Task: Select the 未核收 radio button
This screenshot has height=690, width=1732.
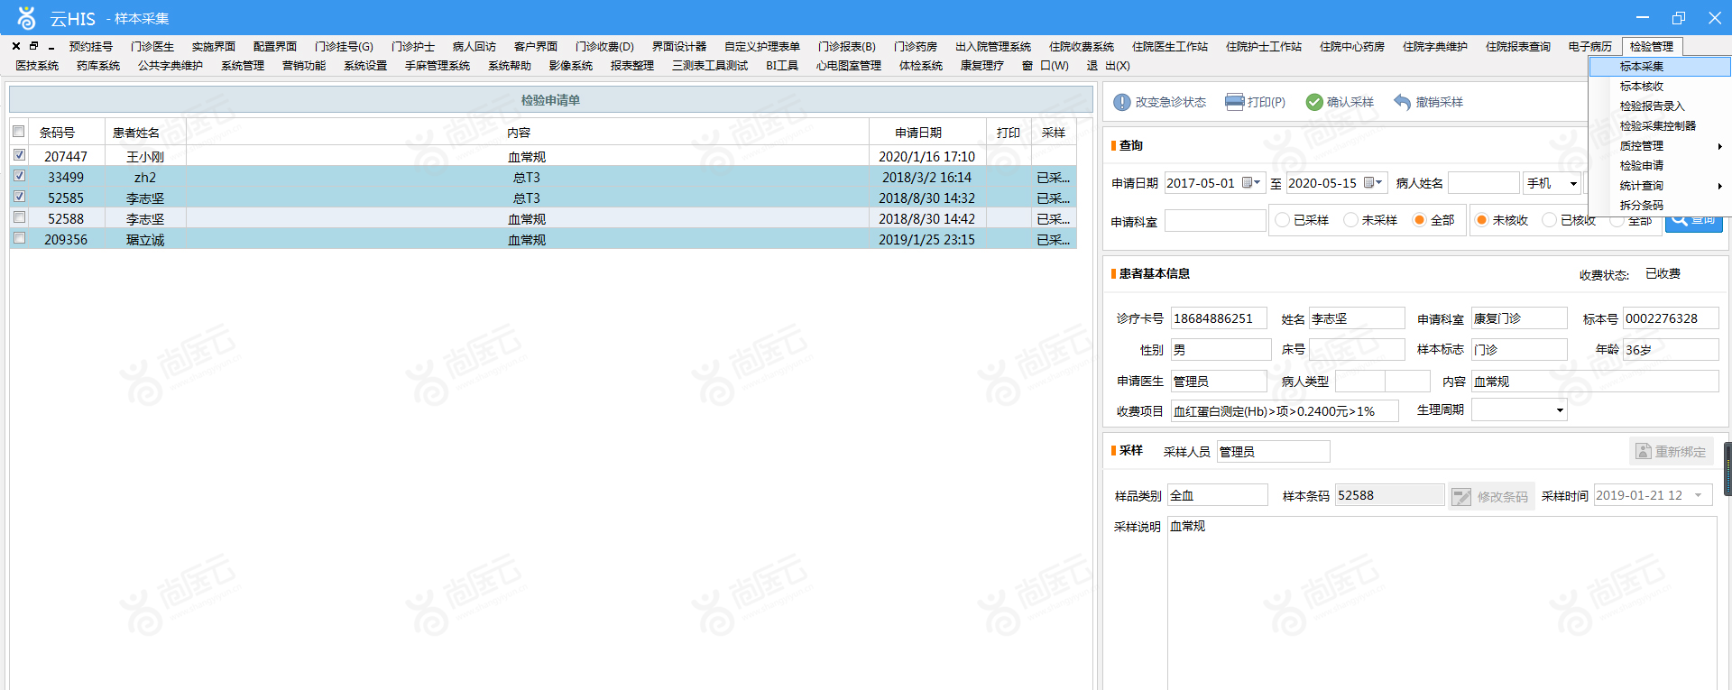Action: (x=1481, y=220)
